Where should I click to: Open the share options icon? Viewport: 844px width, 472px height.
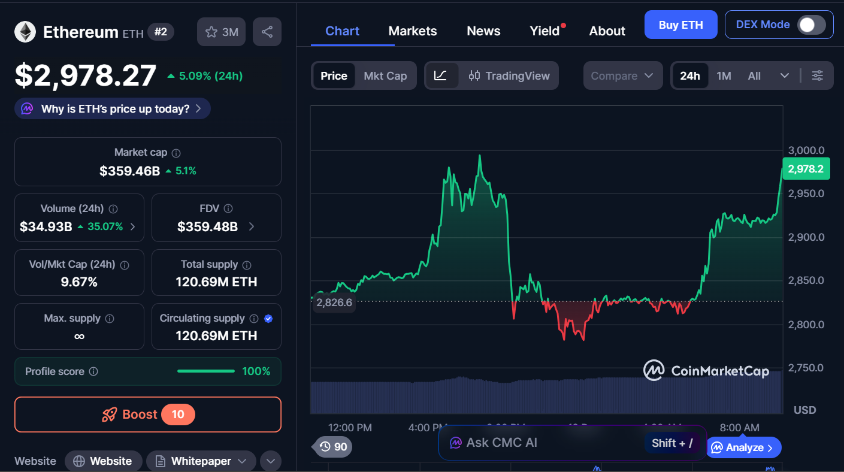coord(267,31)
